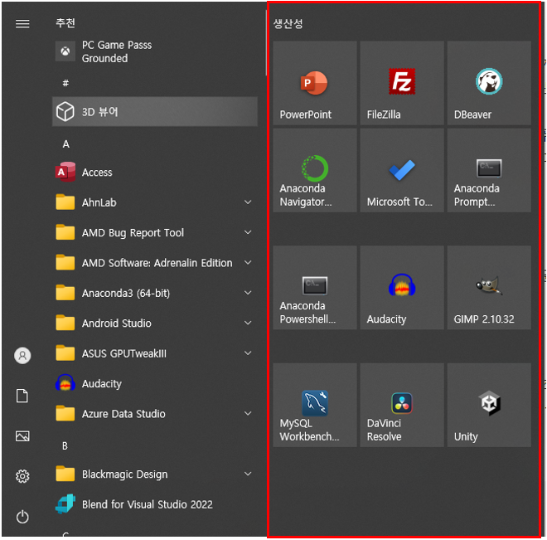Open the Audacity tile
The width and height of the screenshot is (547, 540).
[x=402, y=288]
